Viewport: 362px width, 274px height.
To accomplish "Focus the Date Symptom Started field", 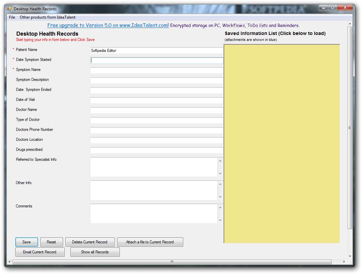I will [156, 61].
